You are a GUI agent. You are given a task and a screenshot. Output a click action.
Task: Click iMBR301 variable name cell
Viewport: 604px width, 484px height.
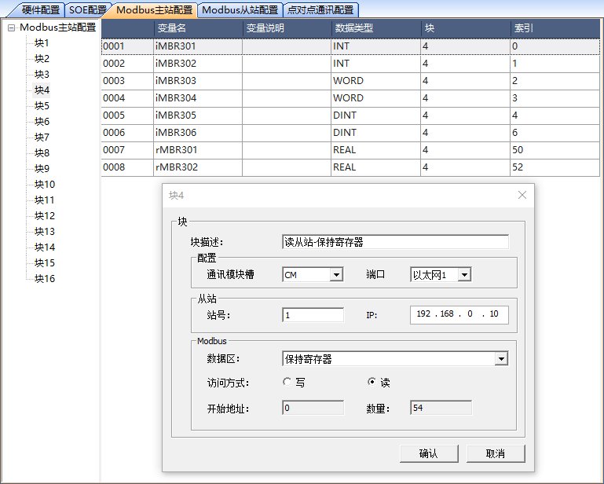coord(198,46)
